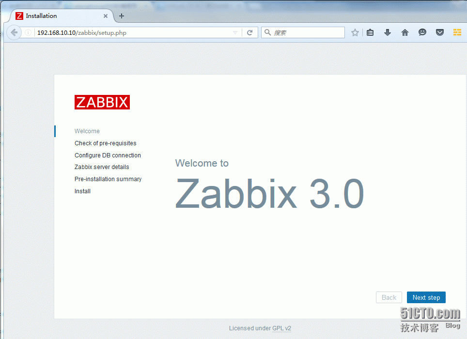The height and width of the screenshot is (339, 467).
Task: Open the downloads arrow icon
Action: tap(387, 32)
